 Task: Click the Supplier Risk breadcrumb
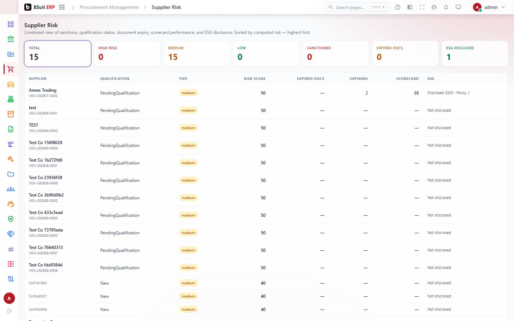(166, 7)
